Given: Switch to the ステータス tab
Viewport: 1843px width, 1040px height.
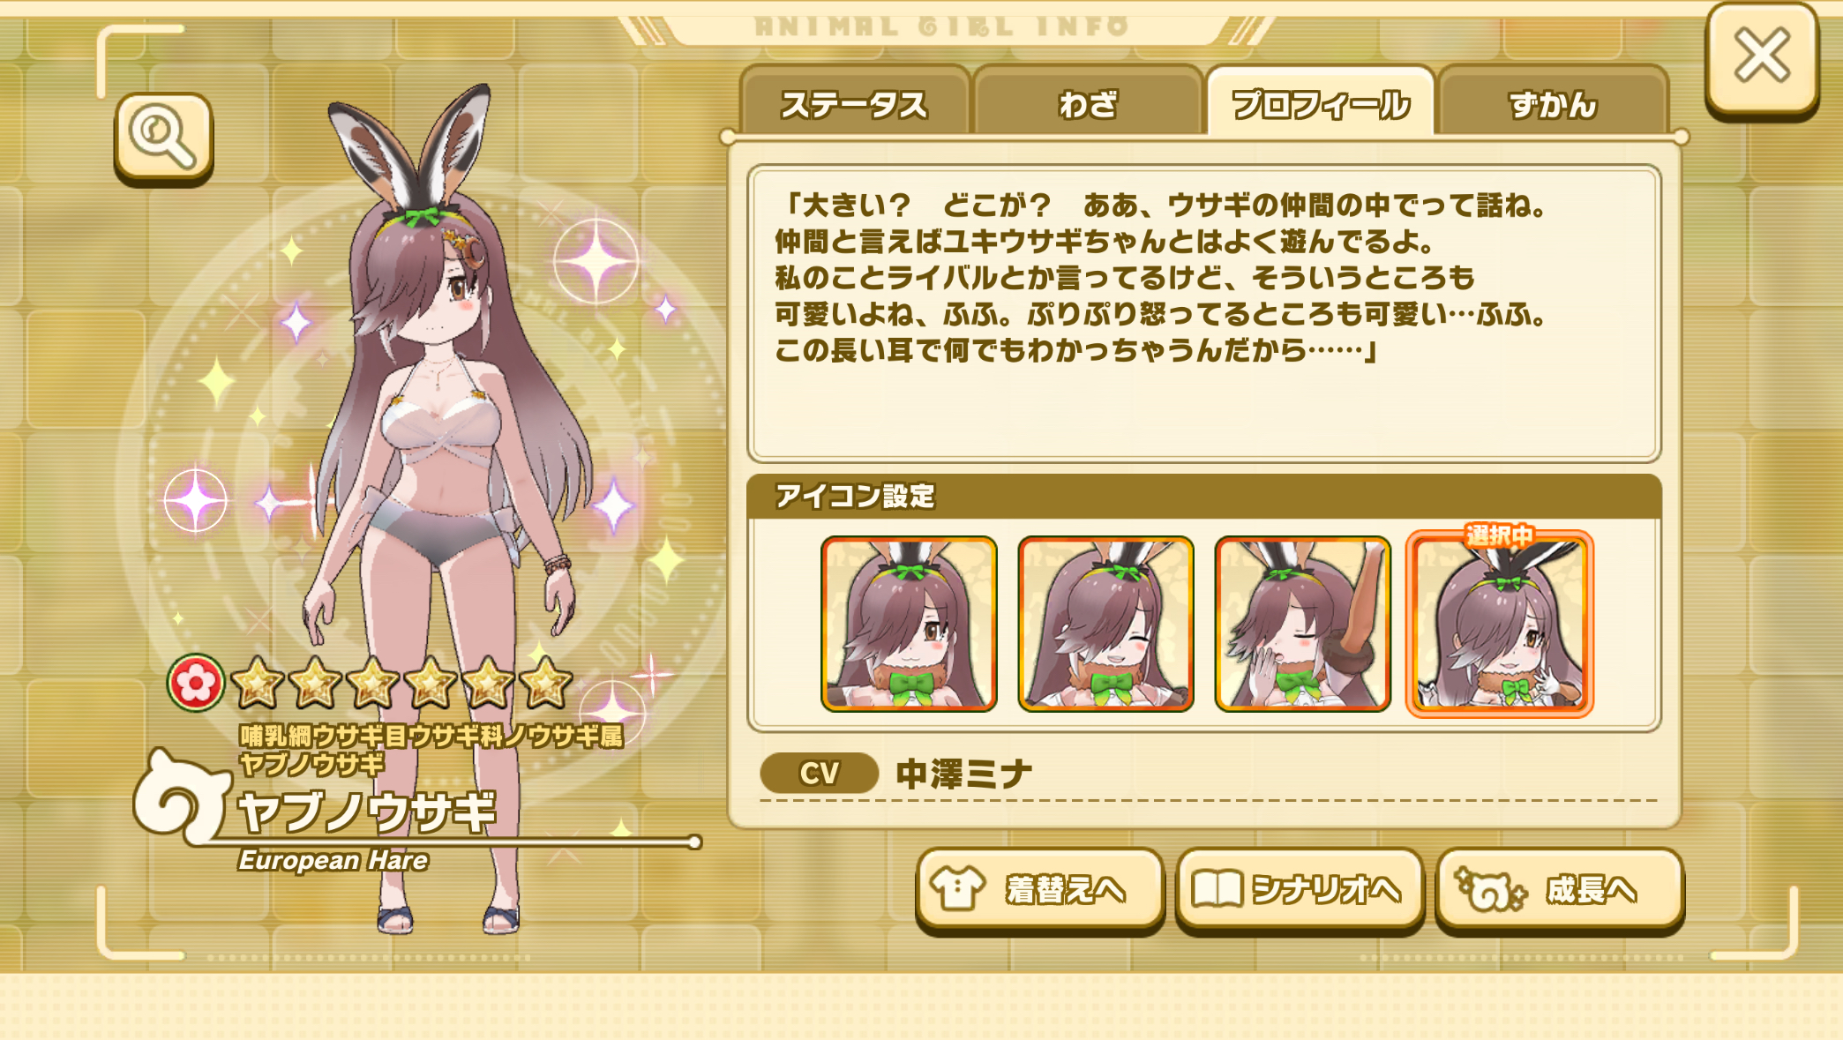Looking at the screenshot, I should coord(854,104).
